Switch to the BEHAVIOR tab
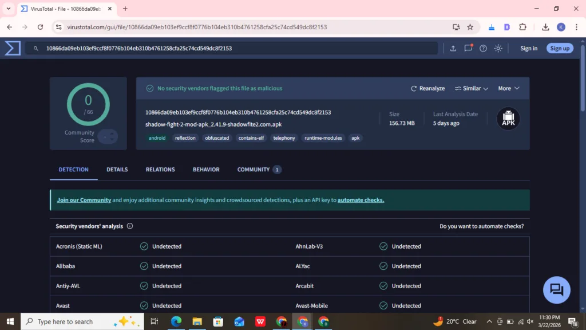Screen dimensions: 586x330 pyautogui.click(x=206, y=170)
